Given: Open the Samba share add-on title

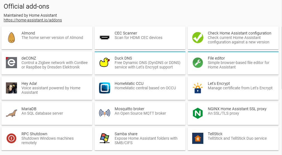Looking at the screenshot, I should pos(126,134).
